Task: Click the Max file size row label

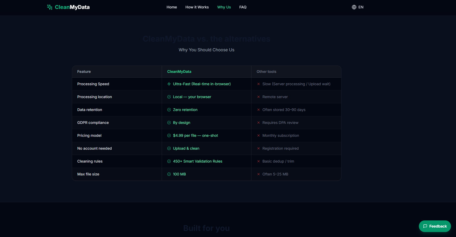Action: point(88,174)
